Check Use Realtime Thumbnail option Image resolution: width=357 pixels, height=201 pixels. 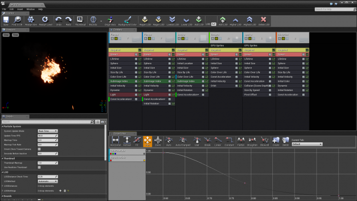coord(39,167)
